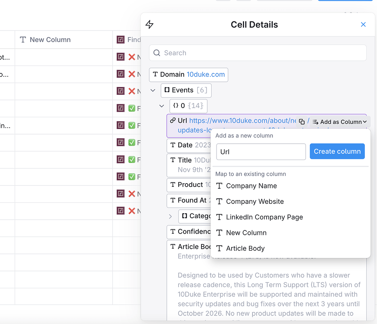The height and width of the screenshot is (324, 377).
Task: Click the object braces icon for item 0
Action: pos(176,106)
